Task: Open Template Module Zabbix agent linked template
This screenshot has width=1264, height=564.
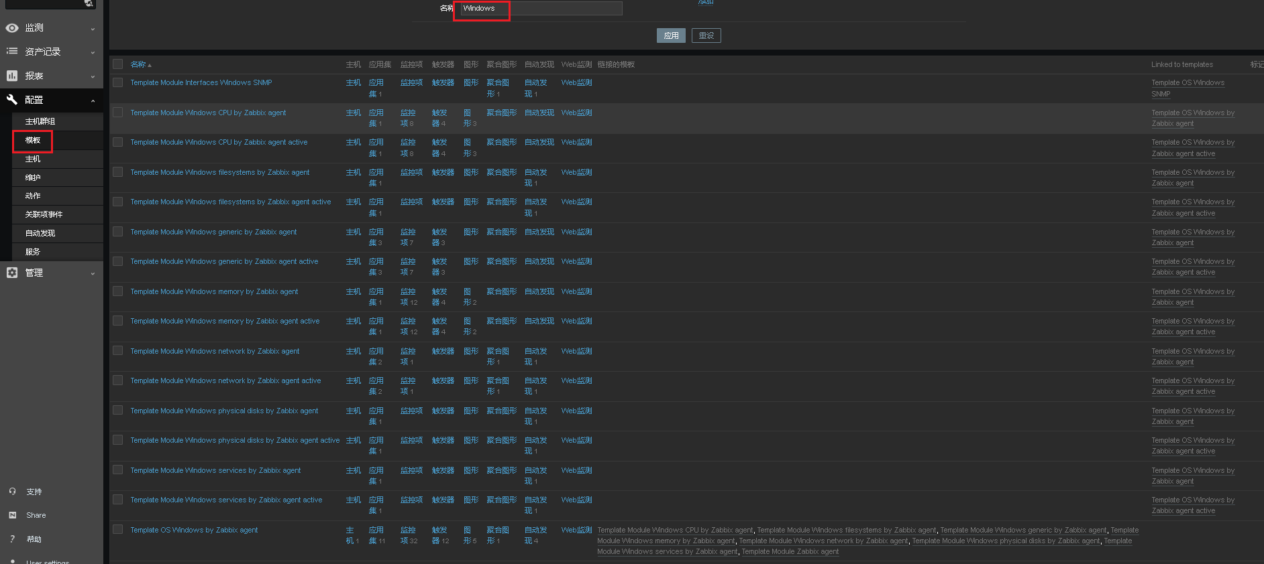Action: 790,552
